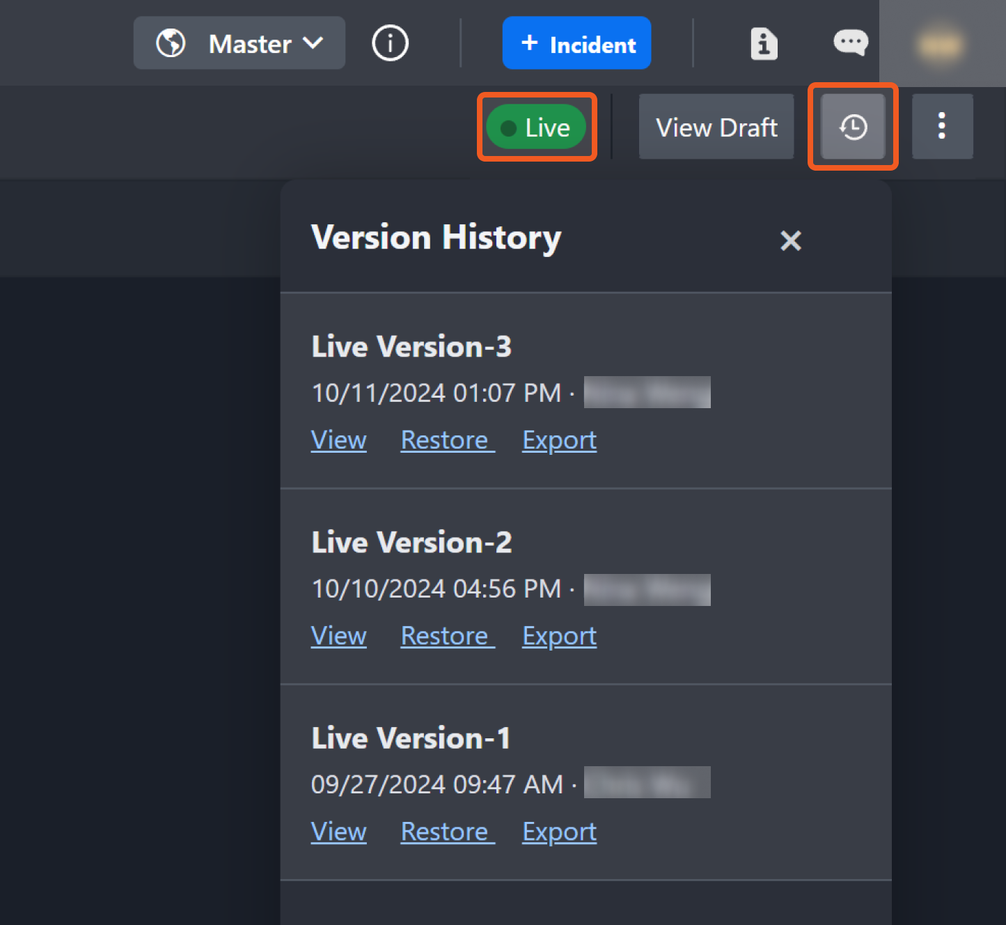Export Live Version-2
Viewport: 1006px width, 925px height.
tap(559, 636)
